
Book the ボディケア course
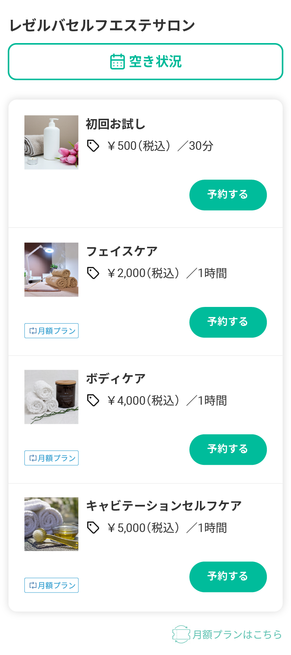pos(228,449)
